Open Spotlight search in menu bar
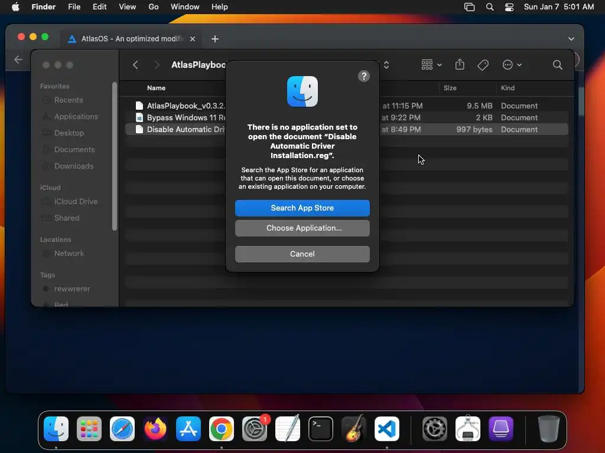This screenshot has width=605, height=453. pyautogui.click(x=490, y=7)
